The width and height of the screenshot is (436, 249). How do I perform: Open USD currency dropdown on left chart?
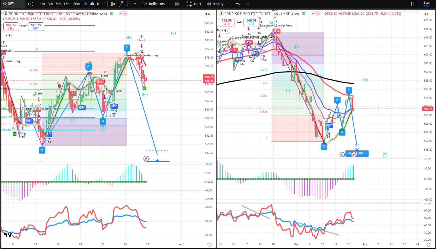coord(209,14)
